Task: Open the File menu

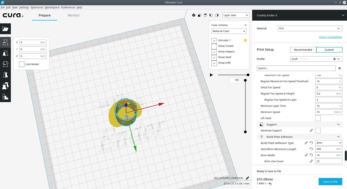Action: [x=3, y=7]
